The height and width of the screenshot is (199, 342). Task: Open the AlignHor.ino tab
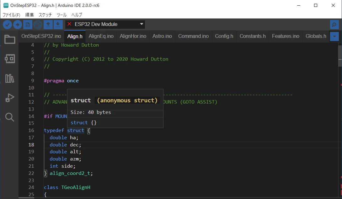tap(133, 36)
